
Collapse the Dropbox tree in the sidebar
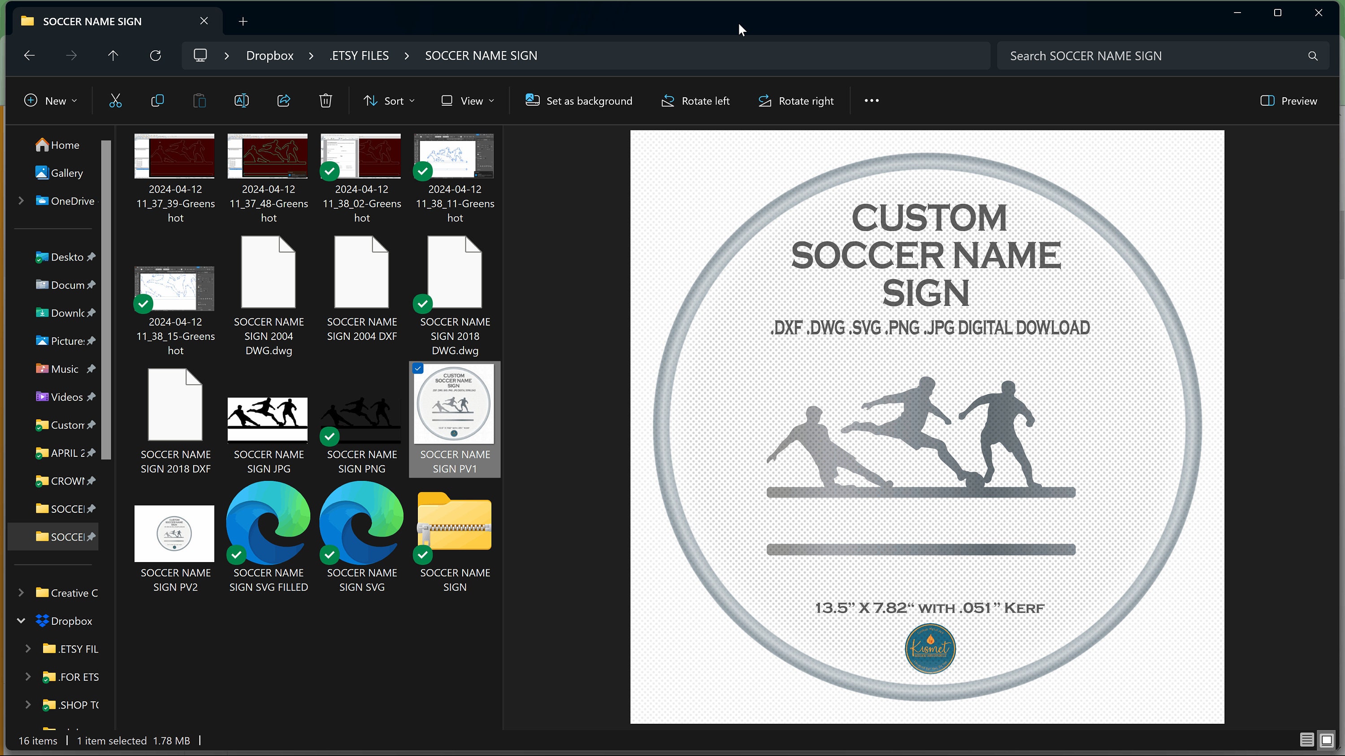click(x=21, y=620)
